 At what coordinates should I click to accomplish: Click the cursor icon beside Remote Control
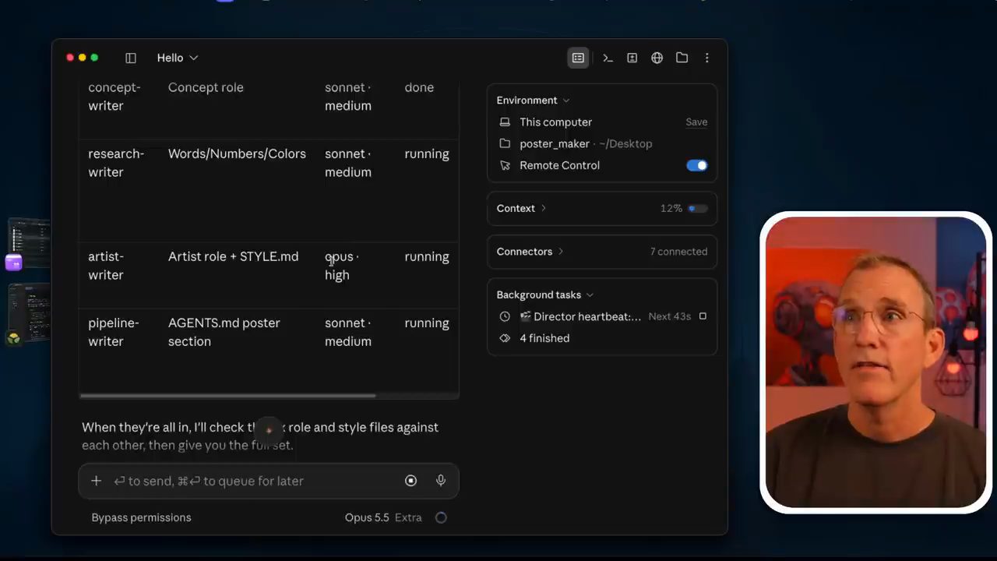tap(505, 166)
